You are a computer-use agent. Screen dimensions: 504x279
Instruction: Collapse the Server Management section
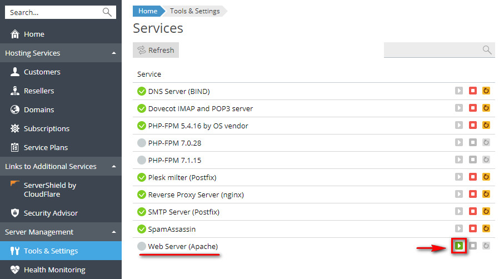coord(114,232)
